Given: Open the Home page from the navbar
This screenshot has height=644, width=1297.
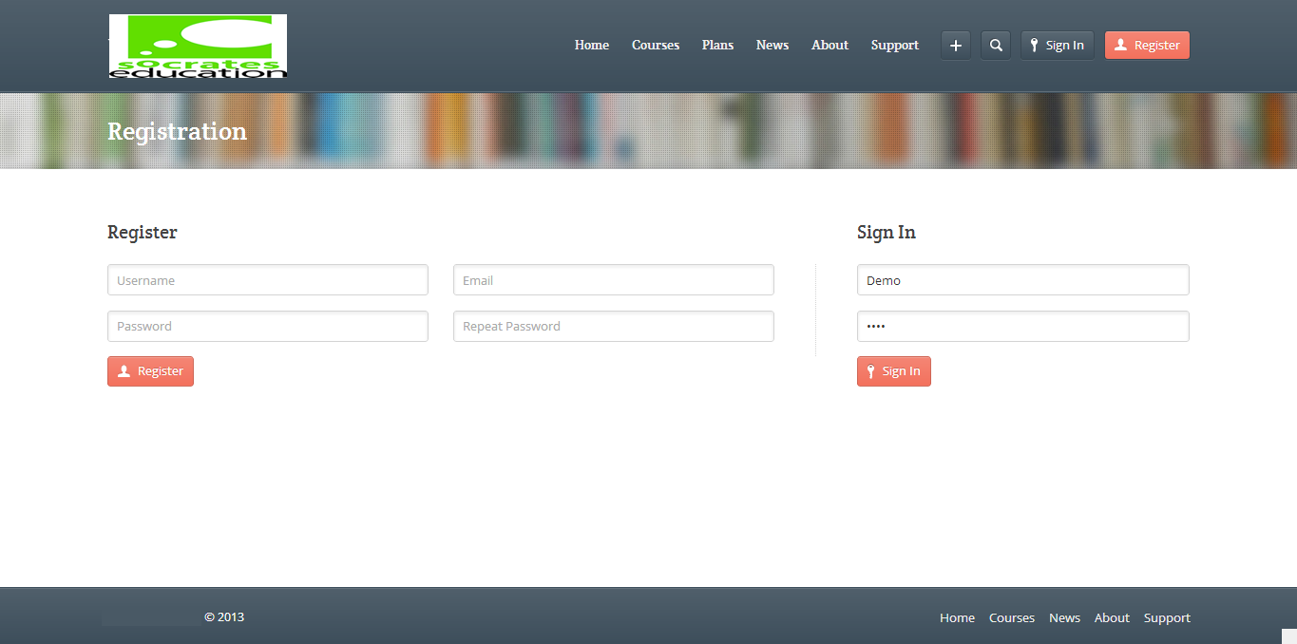Looking at the screenshot, I should click(x=591, y=45).
